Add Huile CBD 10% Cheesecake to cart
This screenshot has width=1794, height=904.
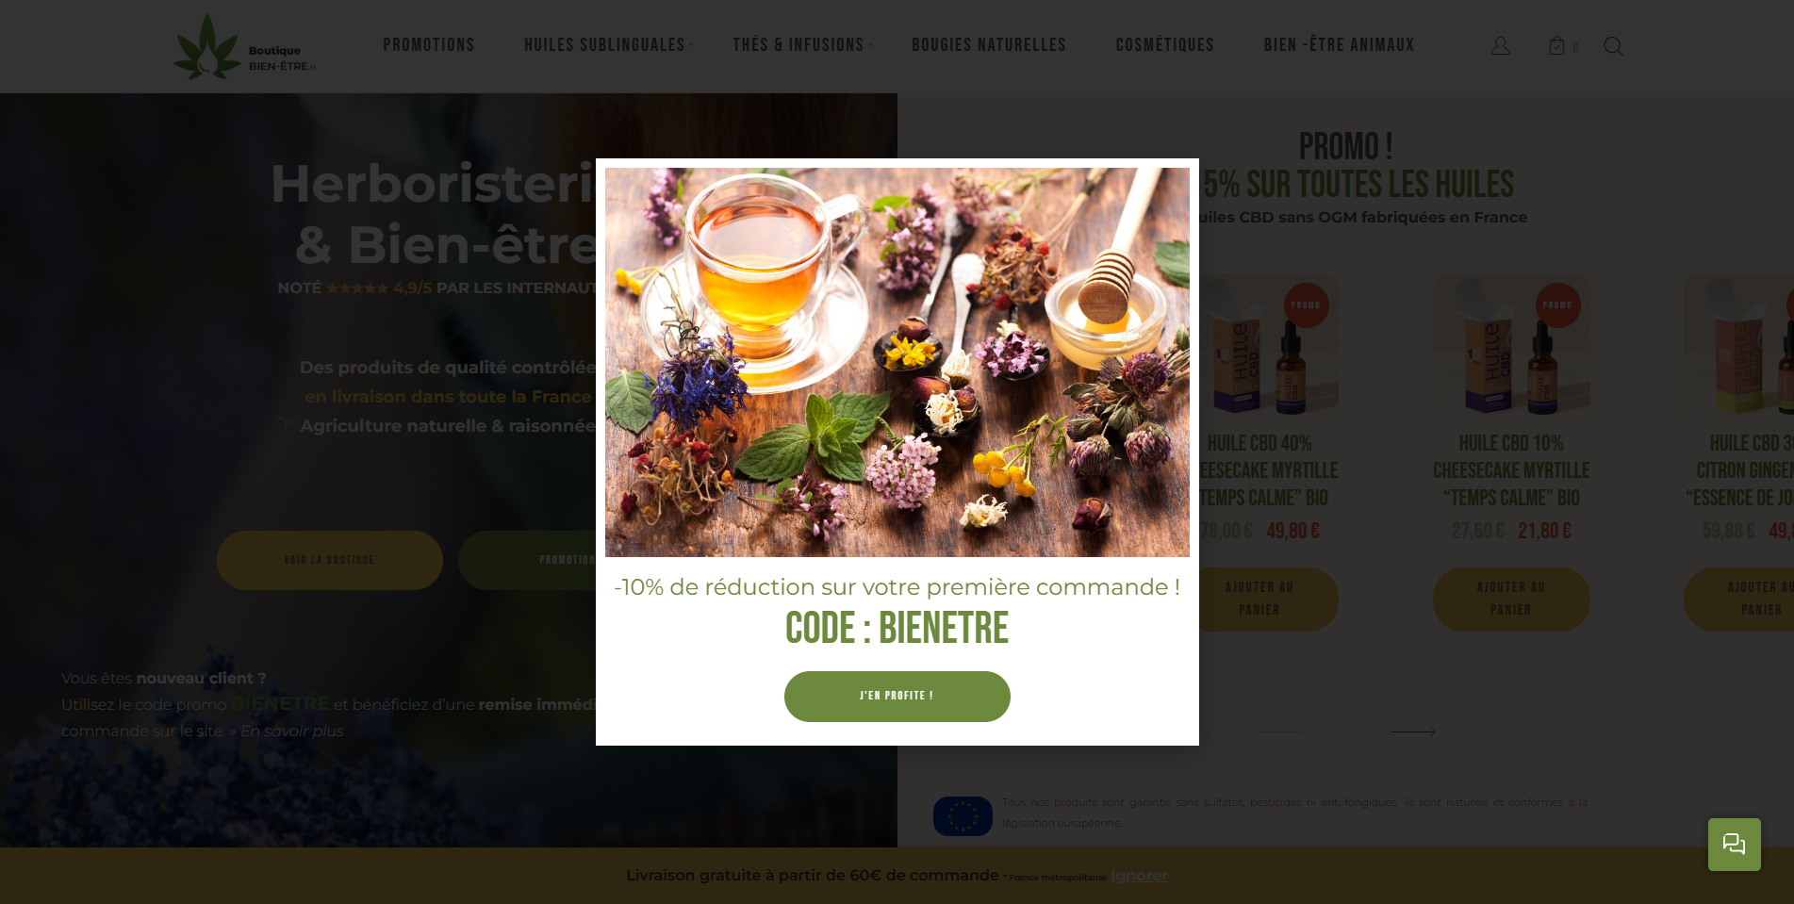tap(1511, 599)
